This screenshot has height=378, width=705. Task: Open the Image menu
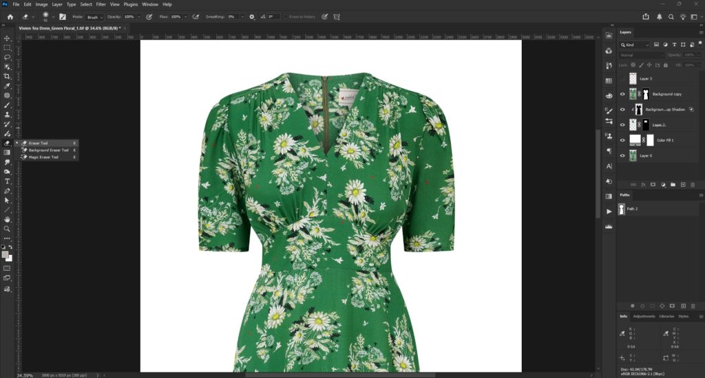point(41,4)
